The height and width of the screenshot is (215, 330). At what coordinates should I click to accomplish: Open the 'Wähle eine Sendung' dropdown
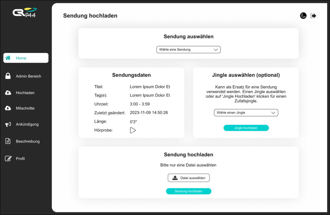tap(188, 49)
